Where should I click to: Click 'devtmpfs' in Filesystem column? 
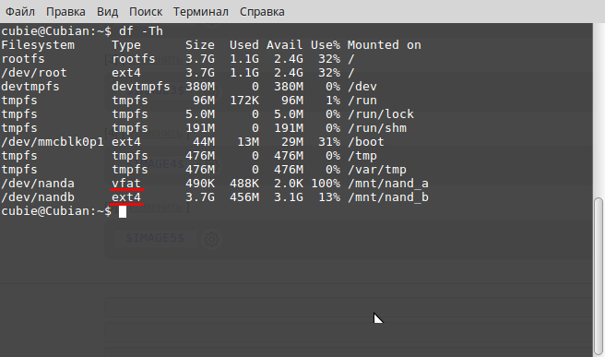pyautogui.click(x=30, y=87)
